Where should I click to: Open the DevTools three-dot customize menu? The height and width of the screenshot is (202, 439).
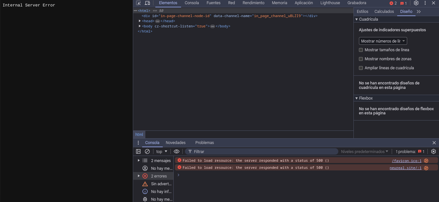click(425, 3)
